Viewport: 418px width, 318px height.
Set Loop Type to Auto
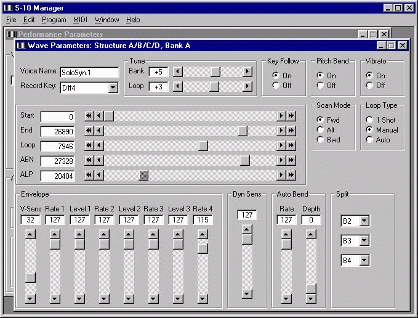(x=369, y=139)
